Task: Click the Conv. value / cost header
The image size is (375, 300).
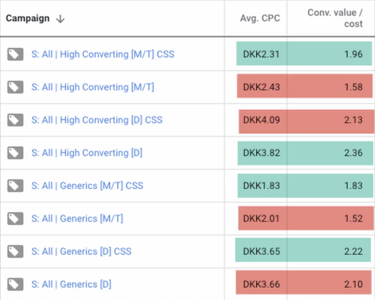Action: pos(335,18)
